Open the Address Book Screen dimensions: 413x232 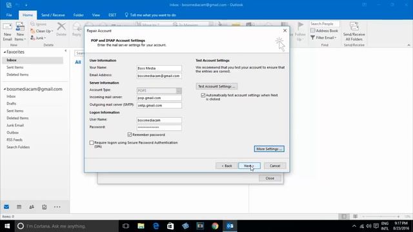324,31
